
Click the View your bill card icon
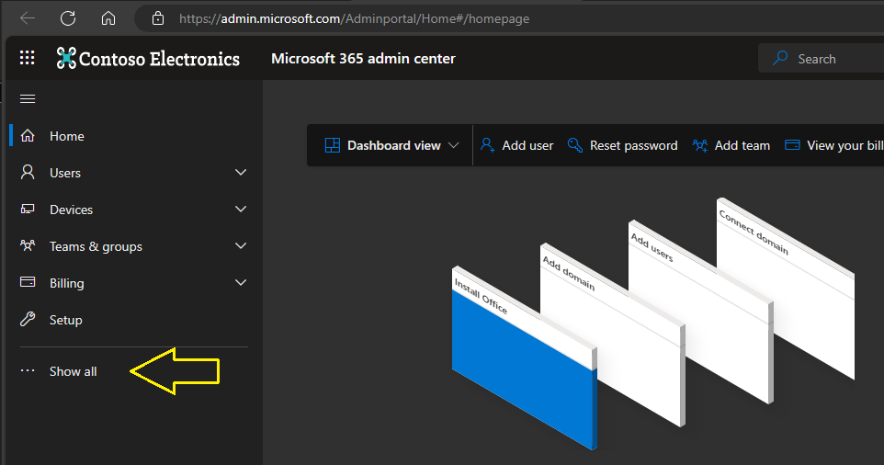pos(792,145)
